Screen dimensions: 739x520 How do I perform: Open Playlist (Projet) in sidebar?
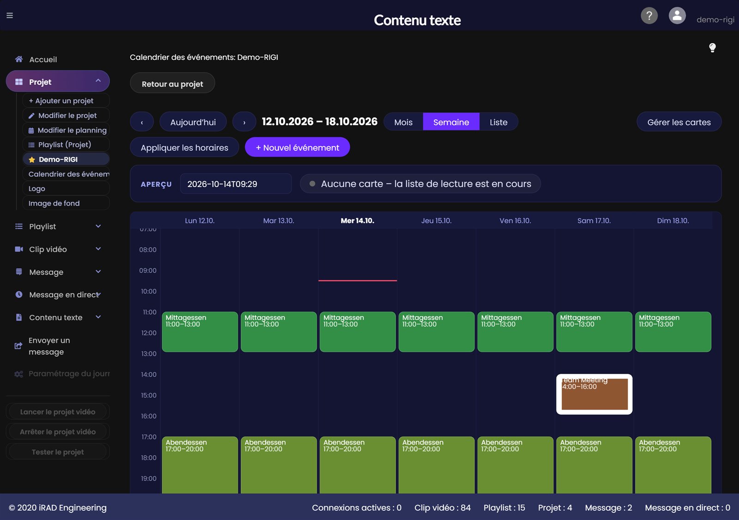(x=66, y=145)
